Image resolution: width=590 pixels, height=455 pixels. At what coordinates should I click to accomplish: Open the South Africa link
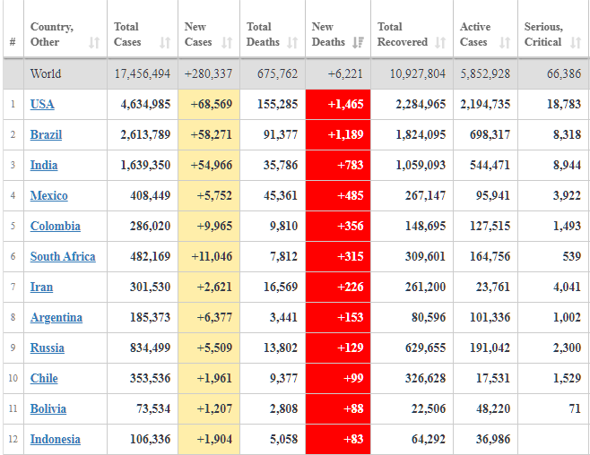(63, 257)
